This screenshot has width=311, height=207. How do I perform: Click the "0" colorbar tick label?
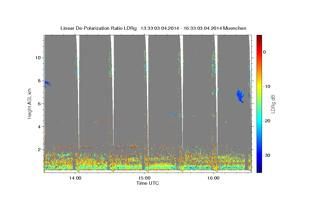pyautogui.click(x=264, y=52)
